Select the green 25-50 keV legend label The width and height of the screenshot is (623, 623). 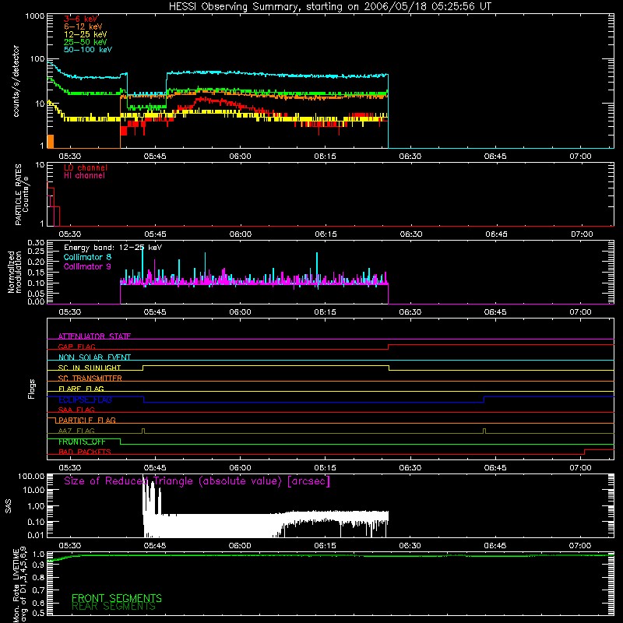(86, 42)
